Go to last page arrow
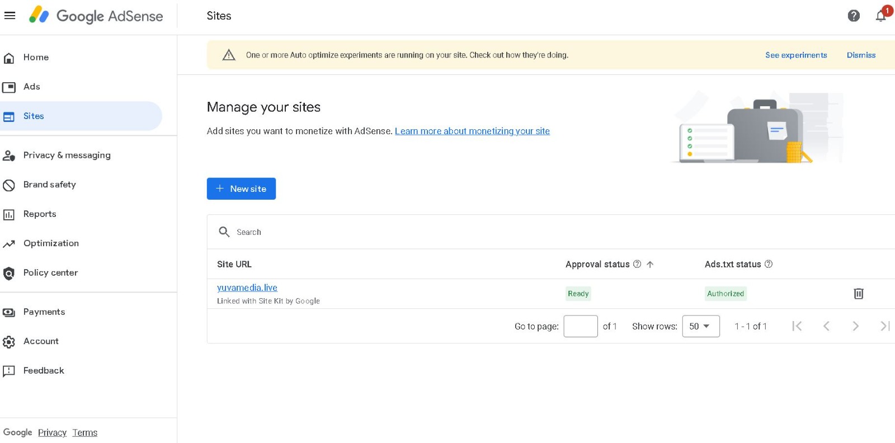 tap(885, 326)
